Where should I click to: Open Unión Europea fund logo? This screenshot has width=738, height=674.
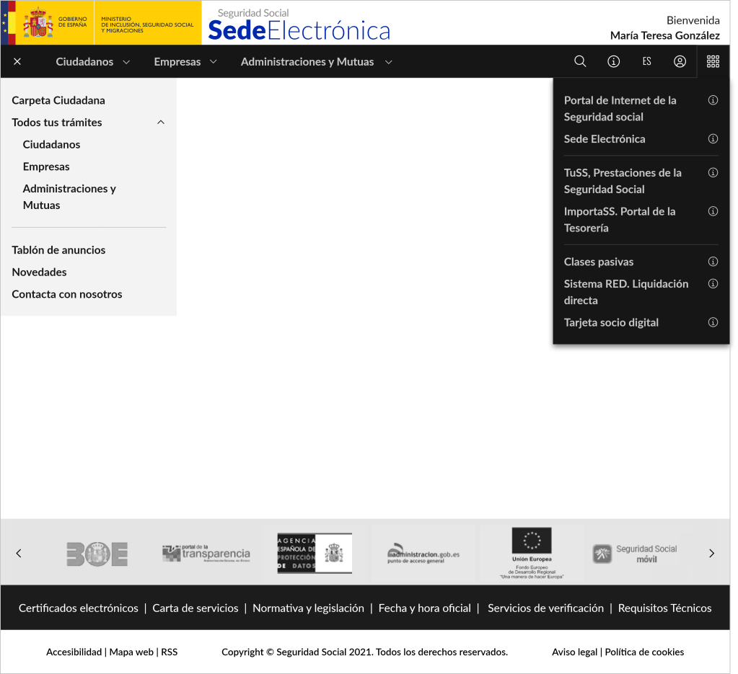532,553
